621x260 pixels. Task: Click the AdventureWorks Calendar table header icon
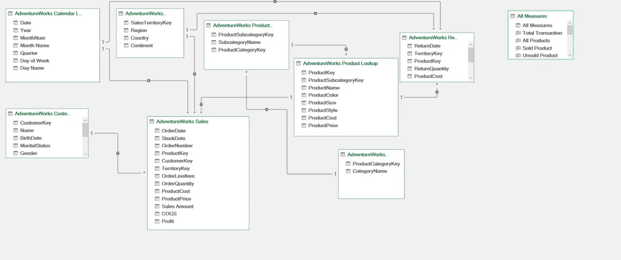click(10, 13)
